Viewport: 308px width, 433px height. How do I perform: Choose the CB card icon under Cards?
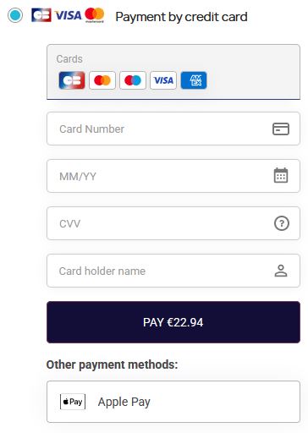tap(72, 80)
